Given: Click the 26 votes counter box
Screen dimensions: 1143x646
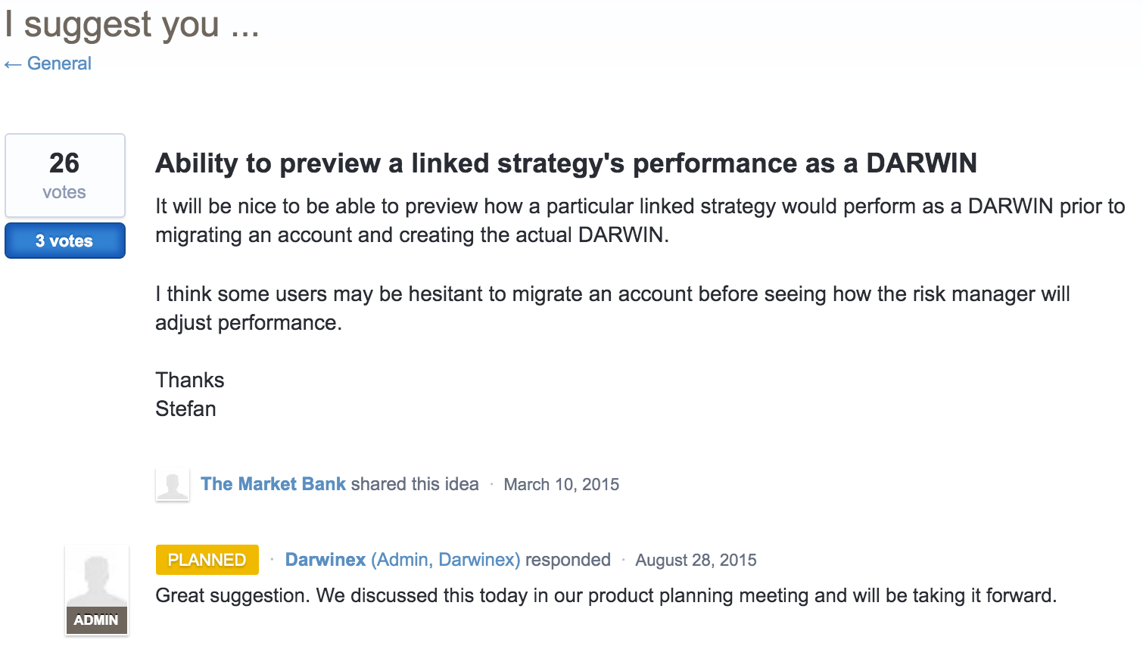Looking at the screenshot, I should pyautogui.click(x=64, y=175).
